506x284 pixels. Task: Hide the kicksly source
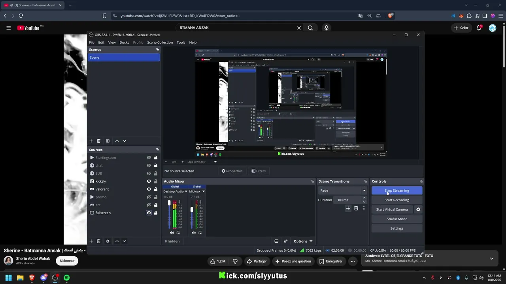(149, 181)
